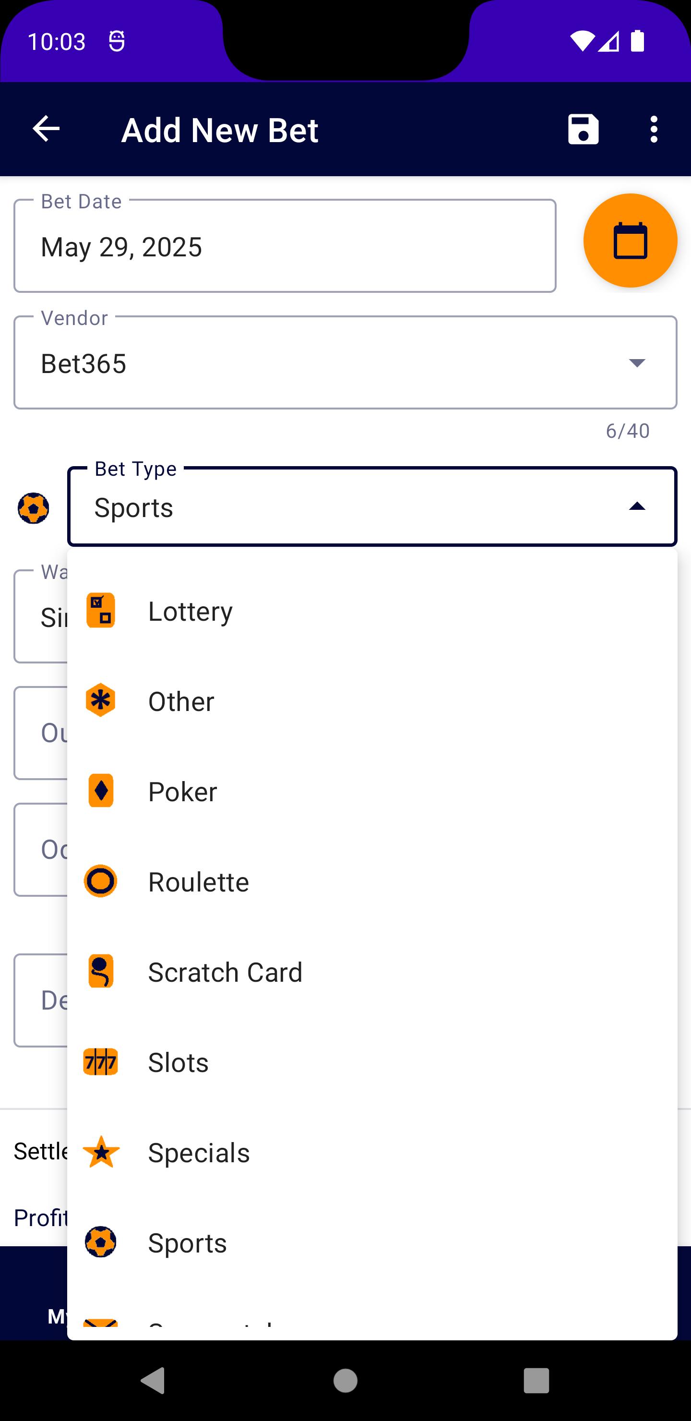This screenshot has height=1421, width=691.
Task: Tap the Android recent apps square button
Action: pyautogui.click(x=536, y=1380)
